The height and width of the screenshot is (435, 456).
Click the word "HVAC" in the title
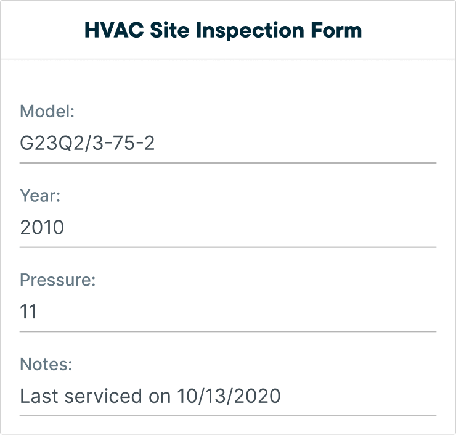click(x=114, y=30)
